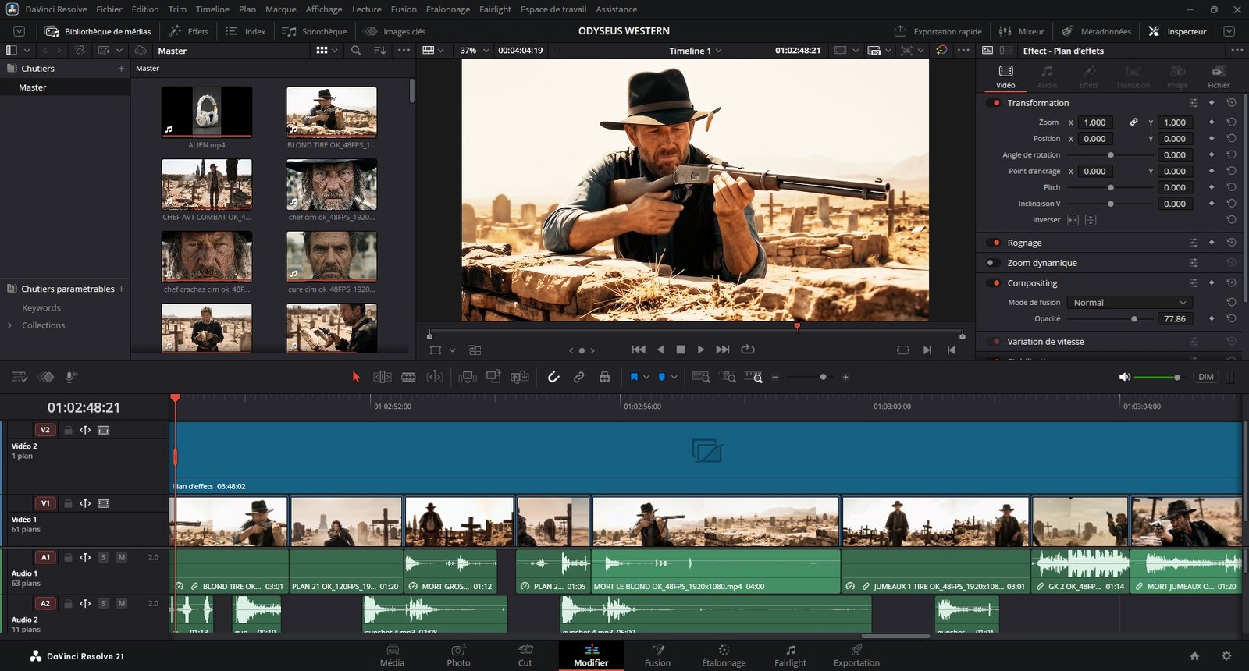
Task: Open Timeline 1 name dropdown
Action: (695, 50)
